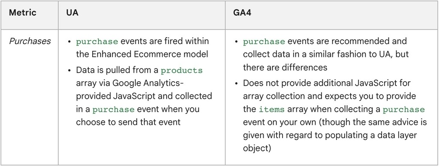The width and height of the screenshot is (439, 166).
Task: Click the purchase code after 'when collecting a'
Action: 403,109
